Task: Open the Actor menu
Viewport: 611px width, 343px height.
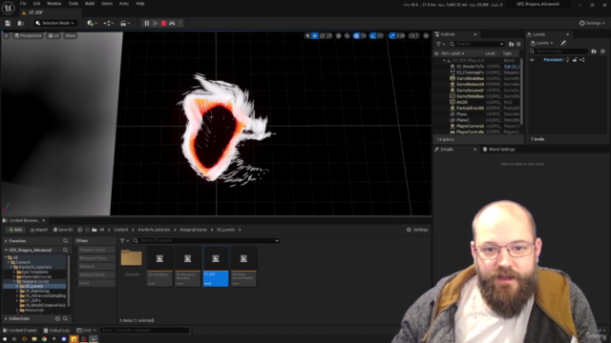Action: (x=124, y=4)
